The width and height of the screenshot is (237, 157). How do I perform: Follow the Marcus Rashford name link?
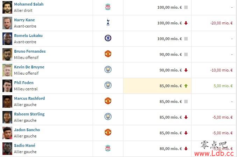pos(29,98)
